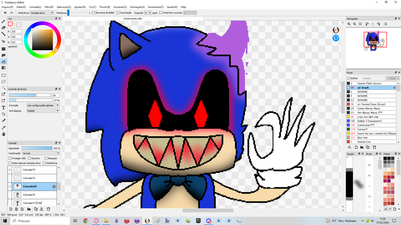This screenshot has width=401, height=225.
Task: Create a new layer in Camada panel
Action: 11,209
